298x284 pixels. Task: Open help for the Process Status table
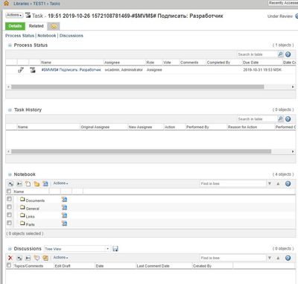(288, 54)
